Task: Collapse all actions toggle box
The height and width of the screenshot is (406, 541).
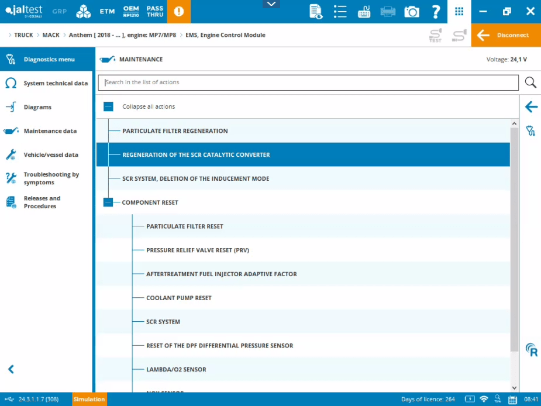Action: [108, 106]
